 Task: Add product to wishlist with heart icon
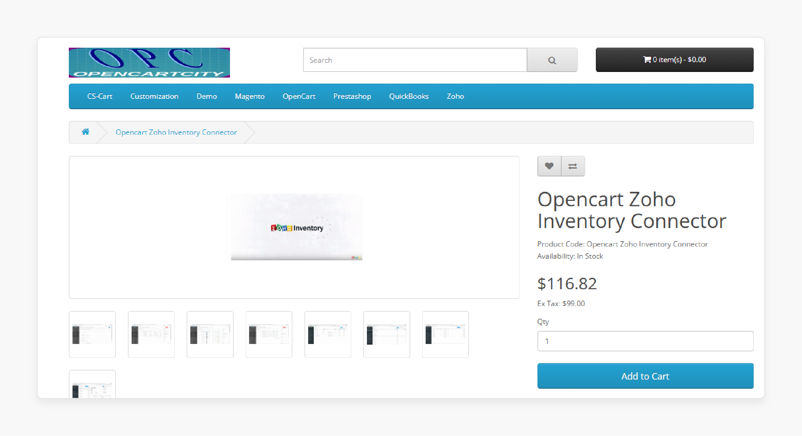[x=549, y=166]
